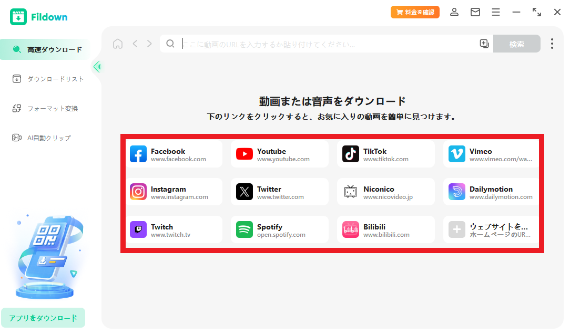Select the Spotify shortcut tile
The height and width of the screenshot is (335, 570).
pos(280,230)
